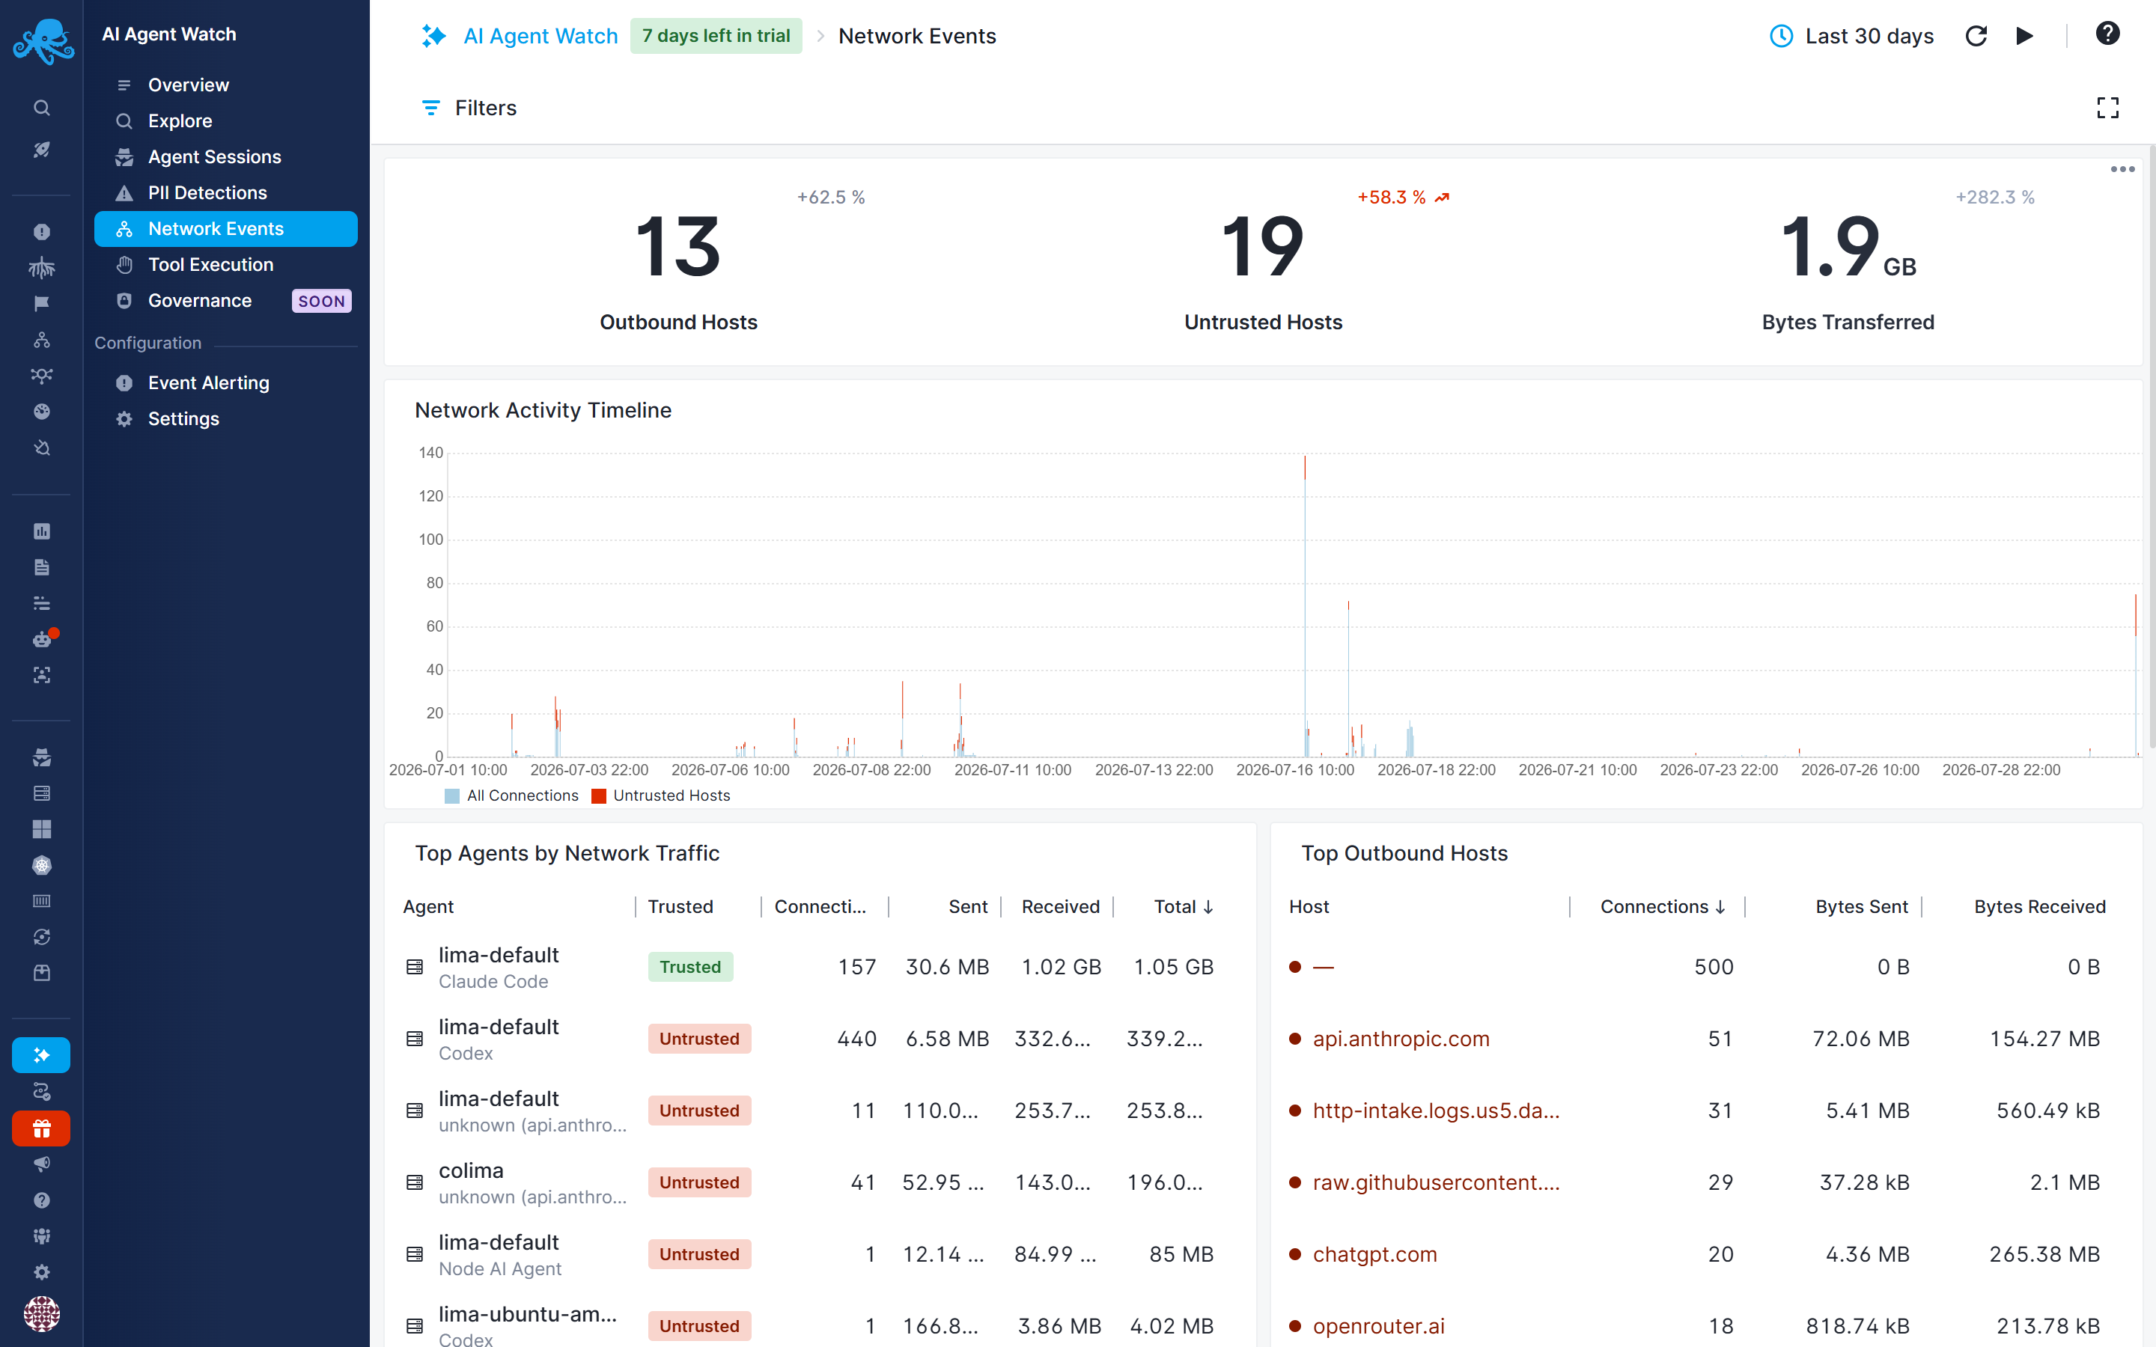2156x1347 pixels.
Task: Open the chatgpt.com host link
Action: click(1374, 1254)
